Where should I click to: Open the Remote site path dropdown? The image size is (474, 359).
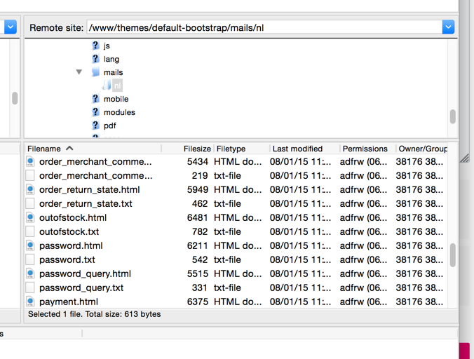pos(448,27)
